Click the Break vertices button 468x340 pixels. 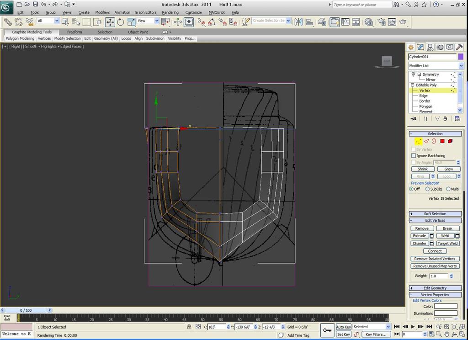(447, 228)
